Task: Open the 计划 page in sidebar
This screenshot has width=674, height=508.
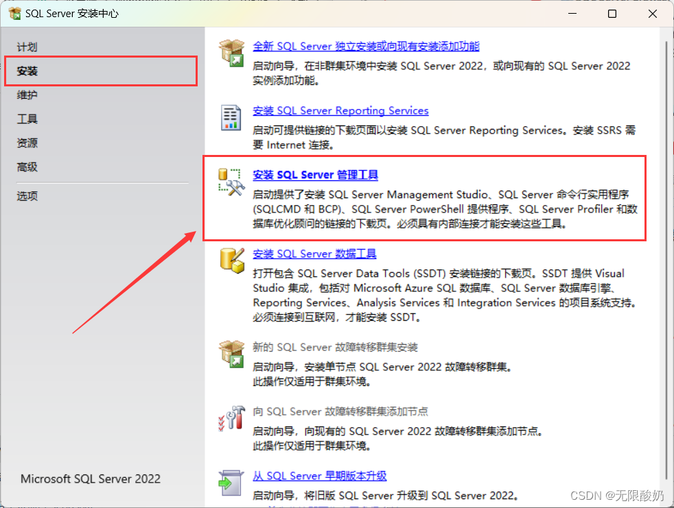Action: [x=27, y=47]
